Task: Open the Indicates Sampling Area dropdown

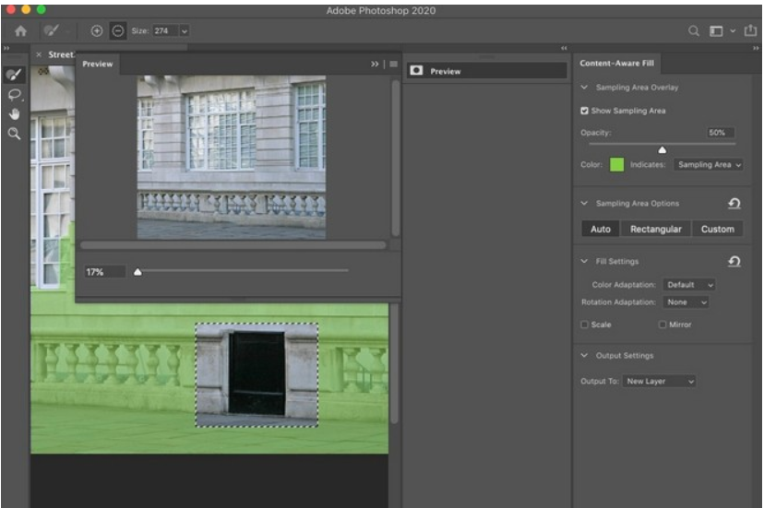Action: pyautogui.click(x=708, y=165)
